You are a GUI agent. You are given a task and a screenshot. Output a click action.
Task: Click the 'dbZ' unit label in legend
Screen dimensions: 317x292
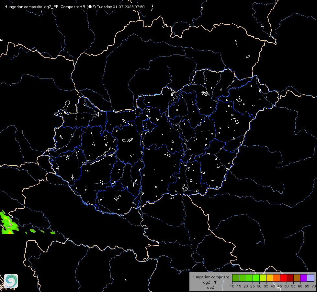click(x=210, y=287)
